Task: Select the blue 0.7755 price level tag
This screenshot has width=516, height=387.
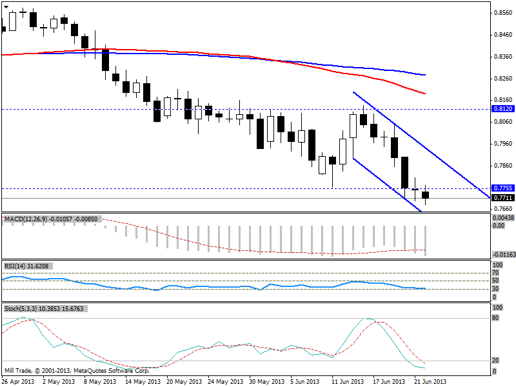Action: pos(503,188)
